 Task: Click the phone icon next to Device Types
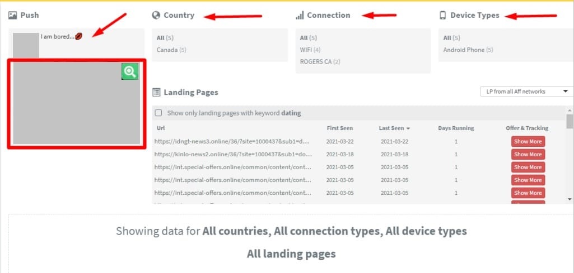[443, 16]
